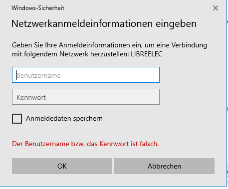Click the right end of the Benutzername field

(x=155, y=75)
